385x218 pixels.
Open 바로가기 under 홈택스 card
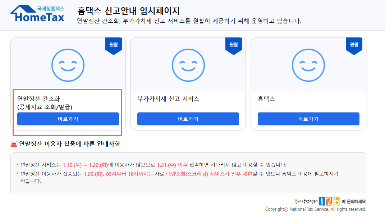(308, 119)
